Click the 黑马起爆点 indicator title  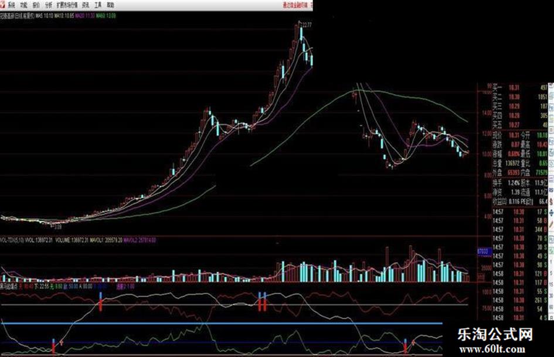pos(9,286)
